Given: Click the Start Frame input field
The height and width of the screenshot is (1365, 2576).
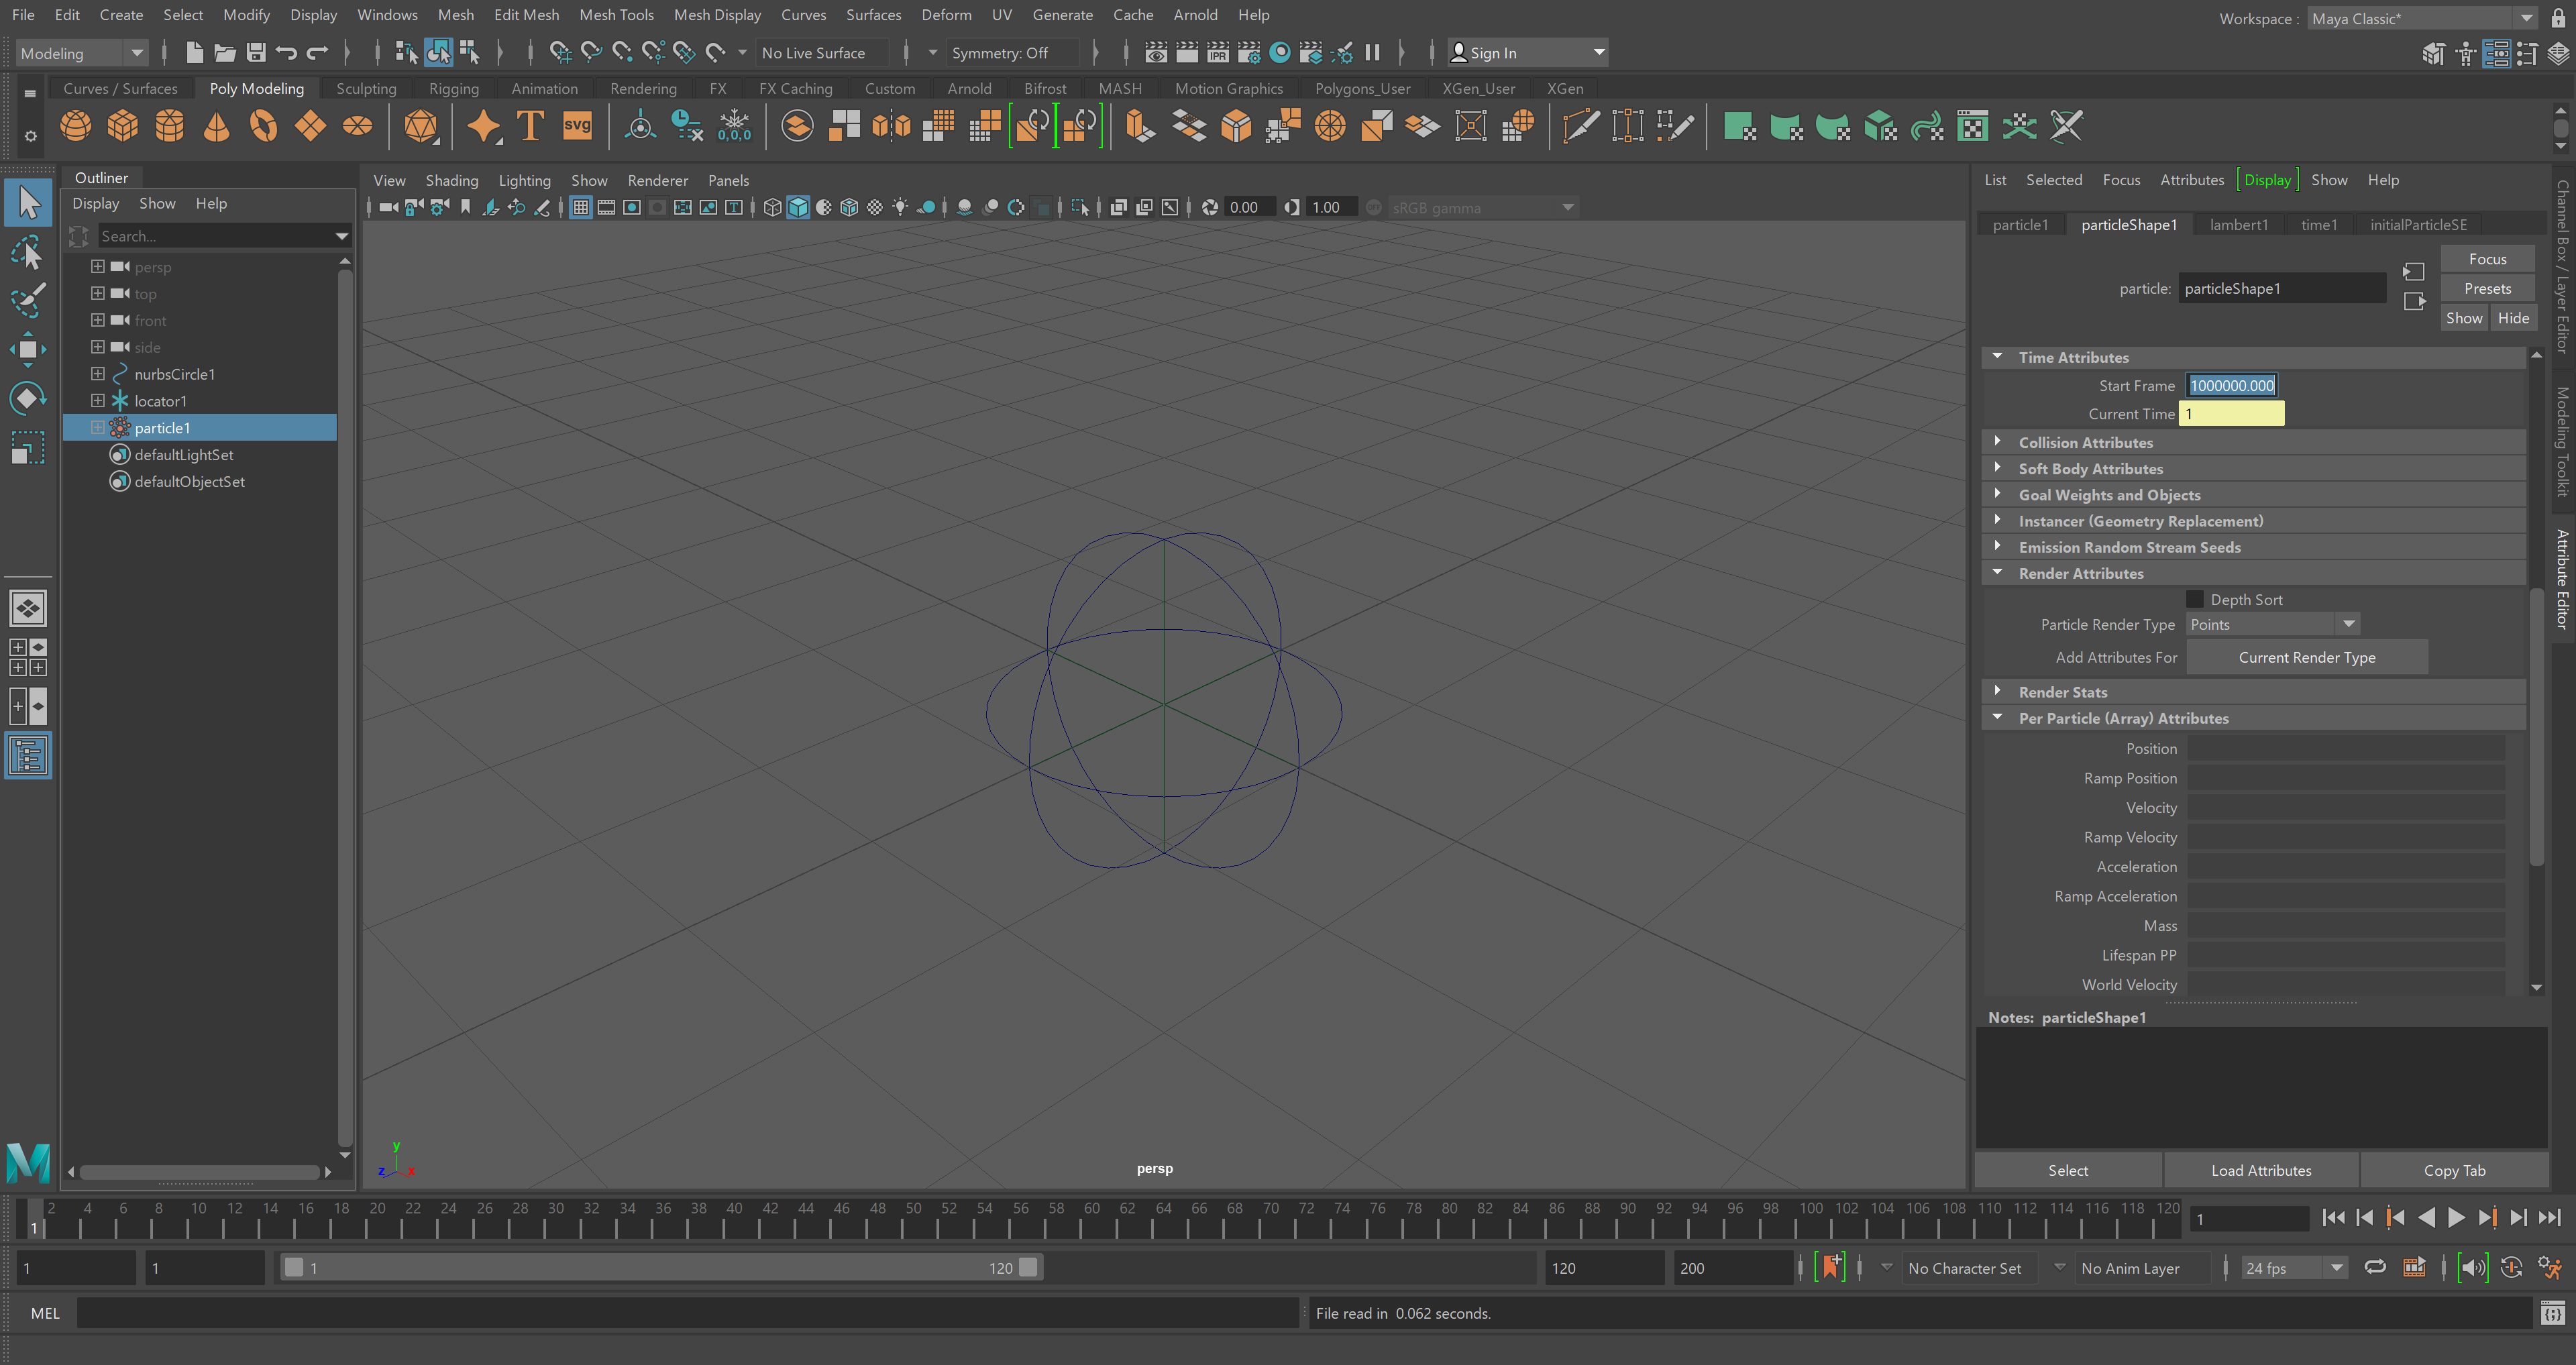Looking at the screenshot, I should [2231, 386].
